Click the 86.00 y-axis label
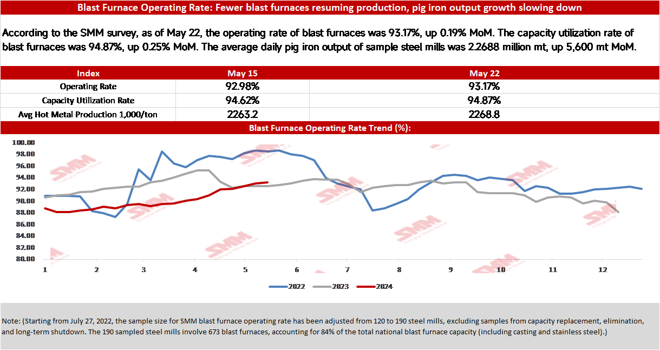 pyautogui.click(x=24, y=224)
